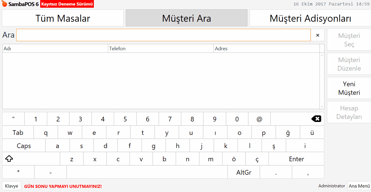
Task: Select the Müşteri Ara tab
Action: (x=186, y=18)
